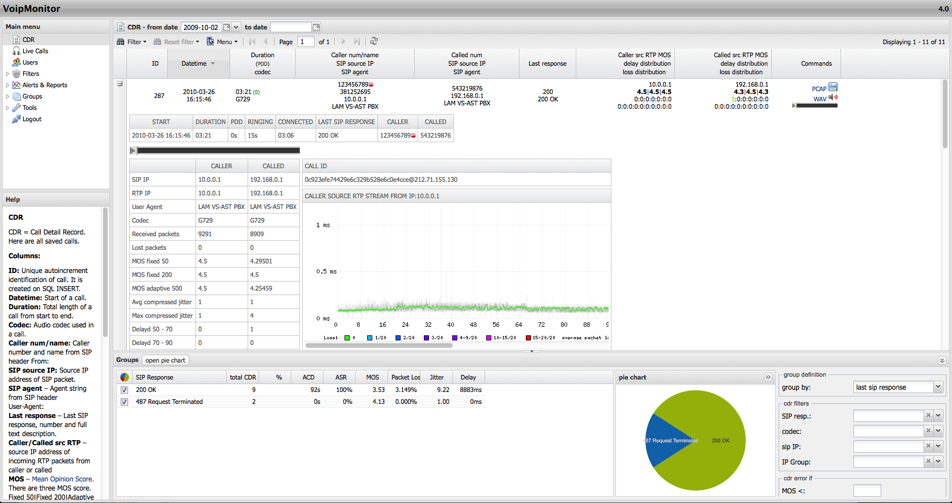Sort by Datetime column header
This screenshot has height=503, width=952.
coord(198,63)
